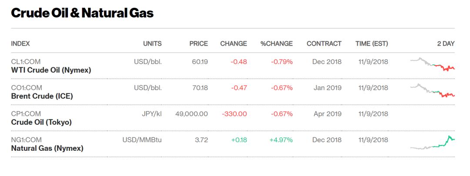The image size is (470, 176).
Task: Open the Crude Oil (Tokyo) link
Action: [41, 122]
